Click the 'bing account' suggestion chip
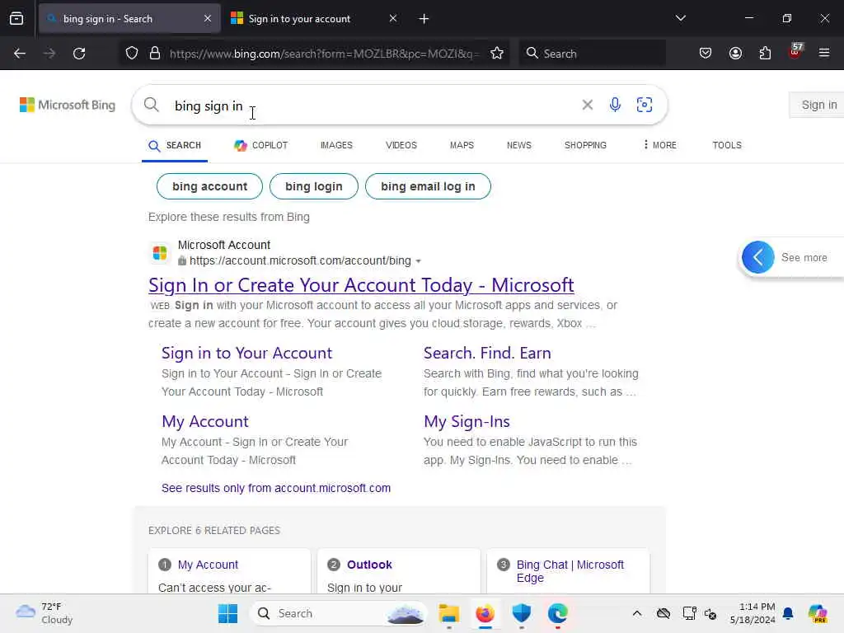The image size is (844, 633). pyautogui.click(x=209, y=186)
